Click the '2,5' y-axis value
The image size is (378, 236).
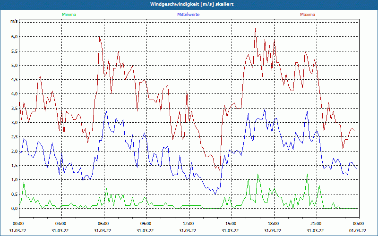click(15, 137)
